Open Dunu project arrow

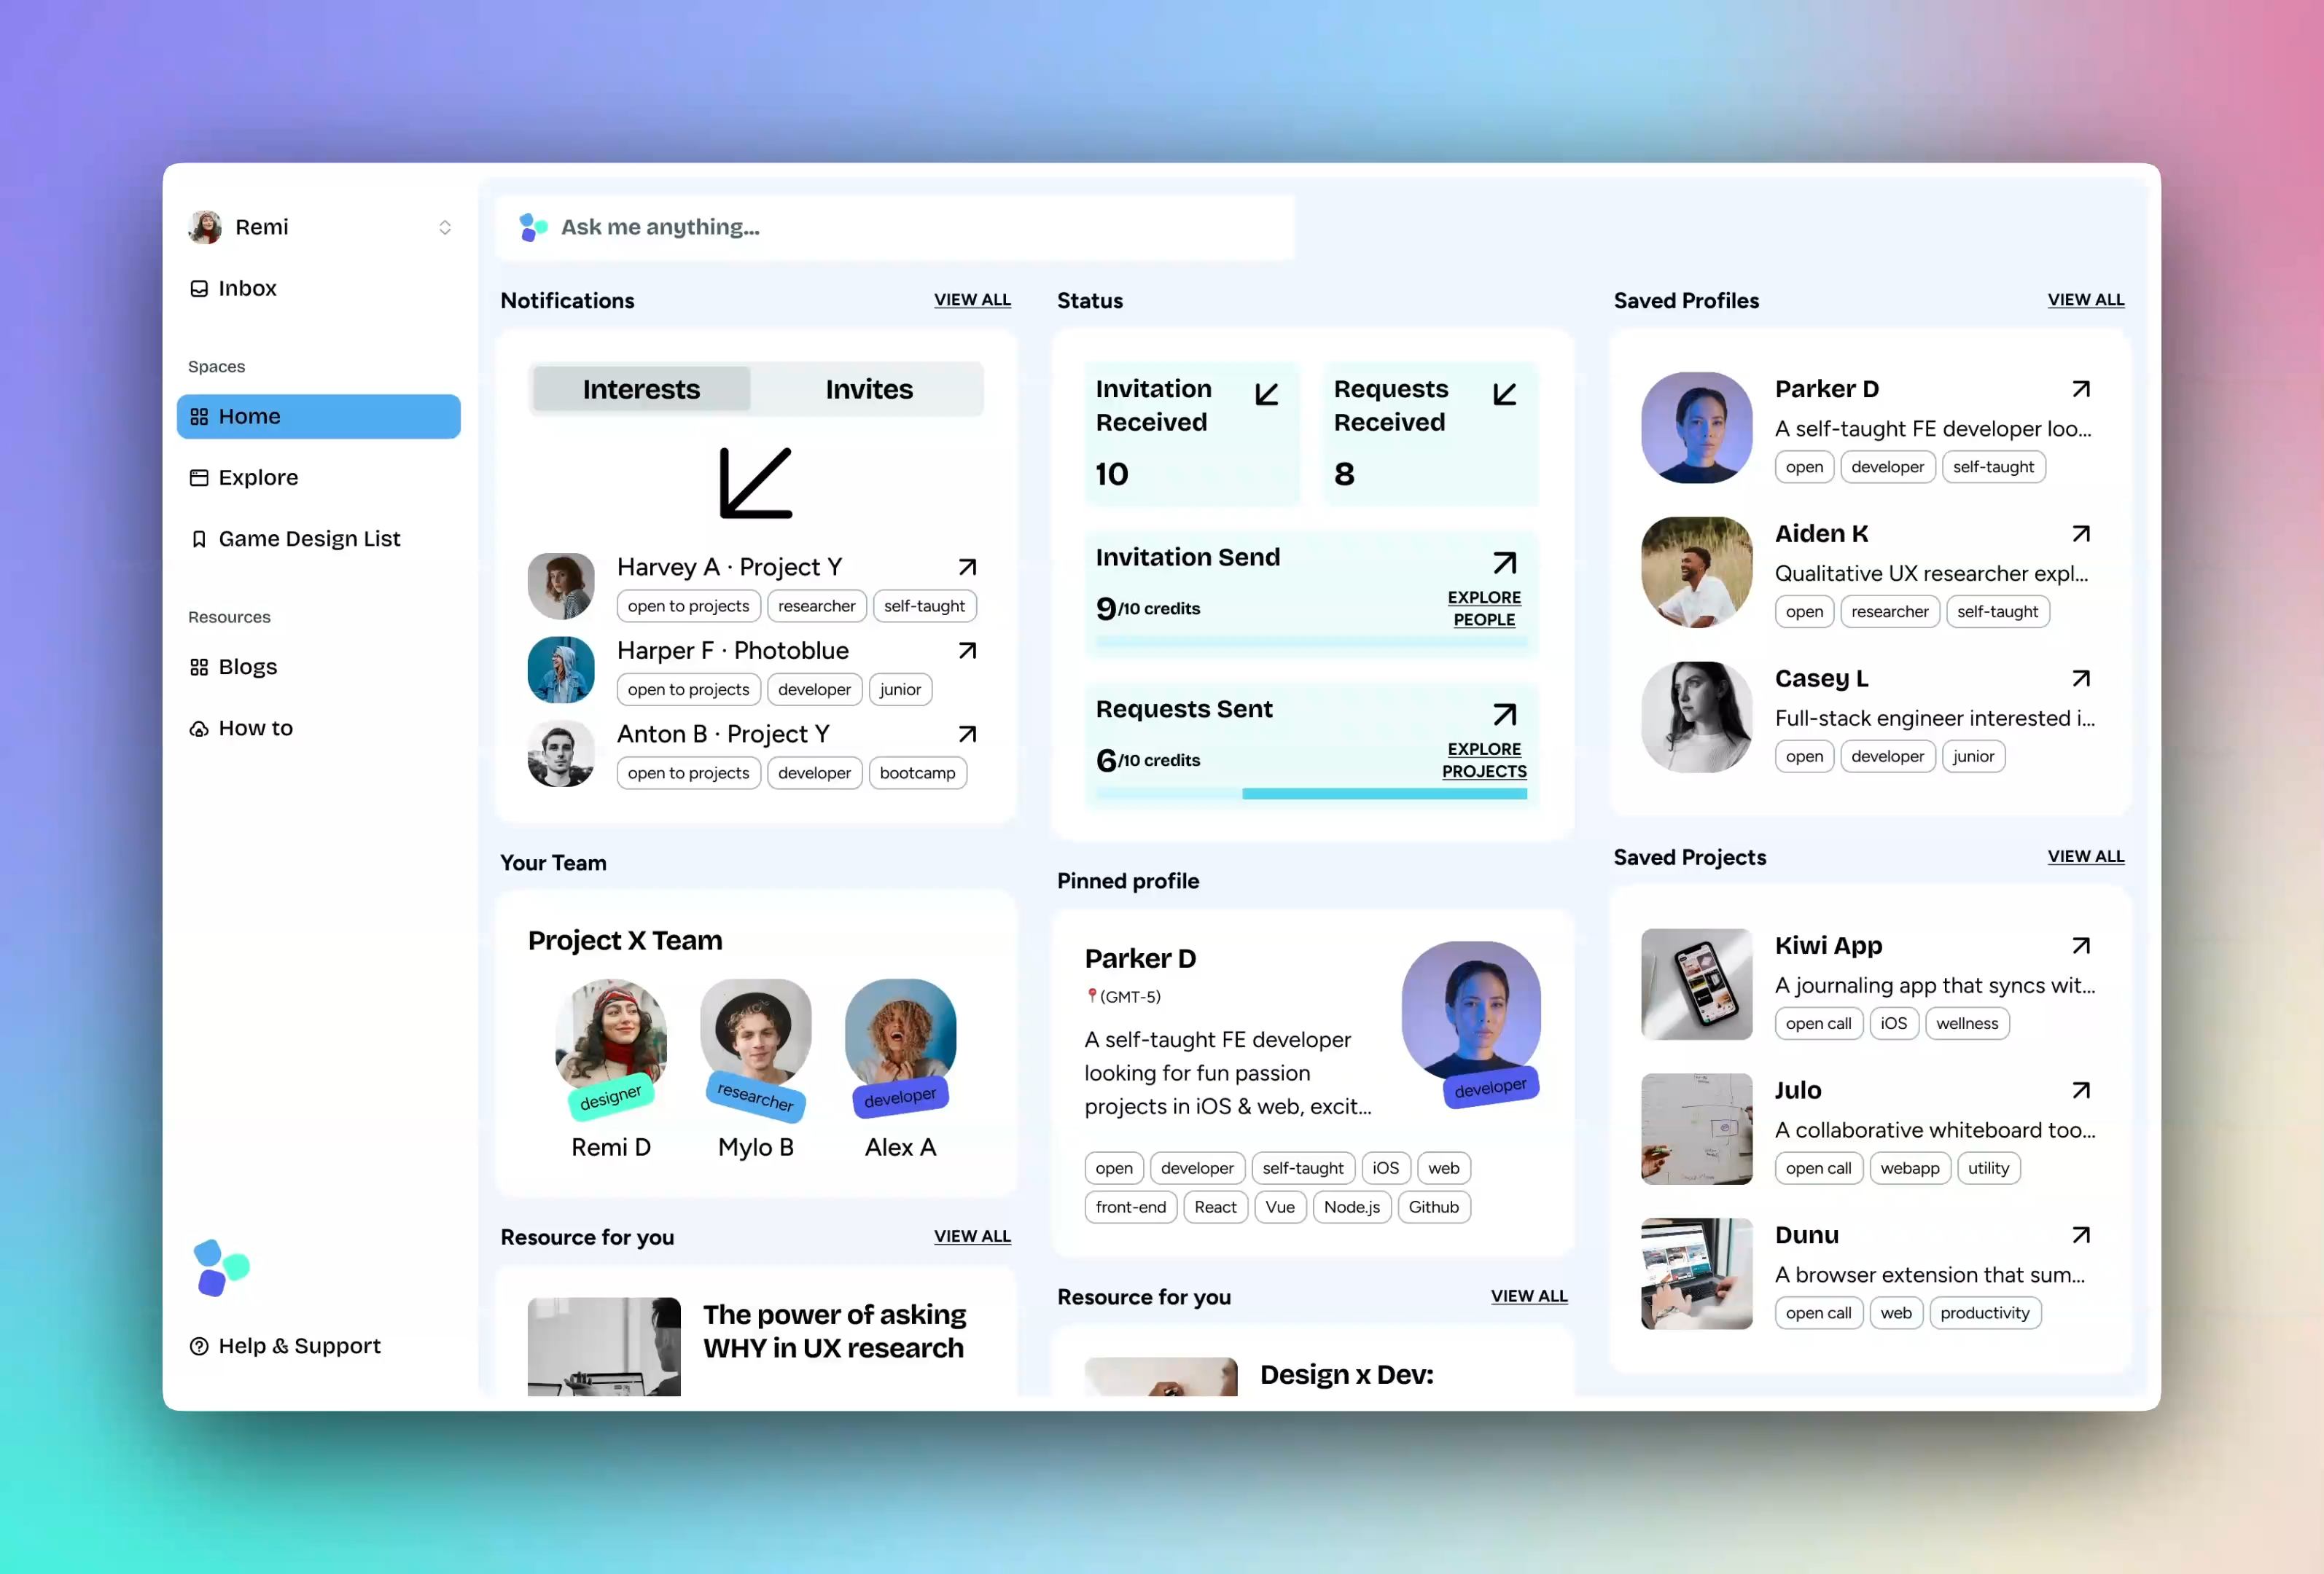coord(2081,1235)
